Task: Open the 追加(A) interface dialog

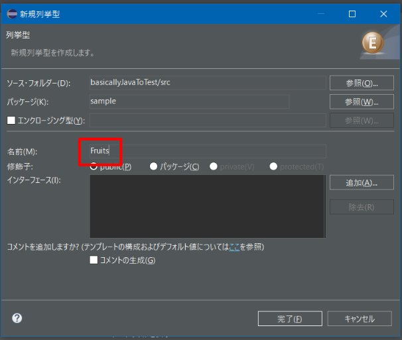Action: click(362, 182)
